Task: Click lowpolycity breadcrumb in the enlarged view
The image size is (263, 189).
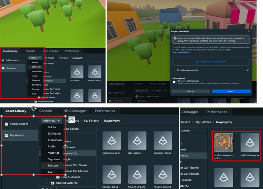Action: 112,121
